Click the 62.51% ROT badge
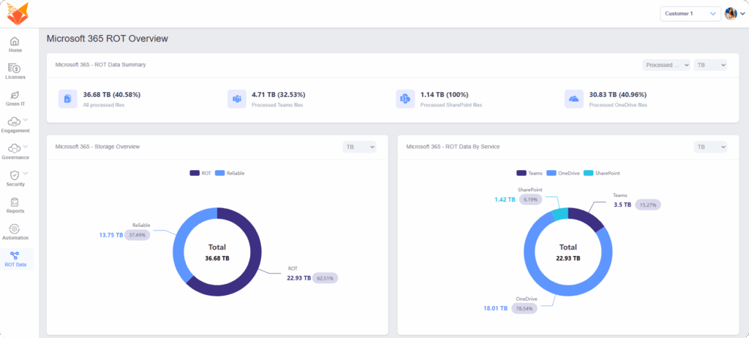The image size is (749, 338). [325, 278]
